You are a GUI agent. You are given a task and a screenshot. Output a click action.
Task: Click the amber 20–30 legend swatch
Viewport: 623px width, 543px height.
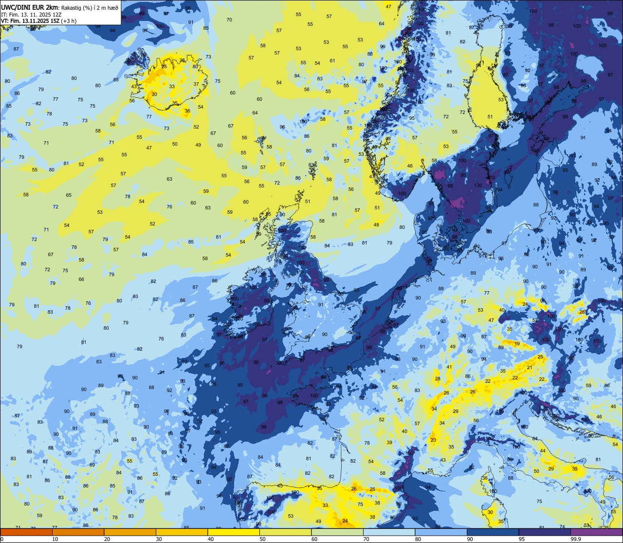click(x=130, y=532)
